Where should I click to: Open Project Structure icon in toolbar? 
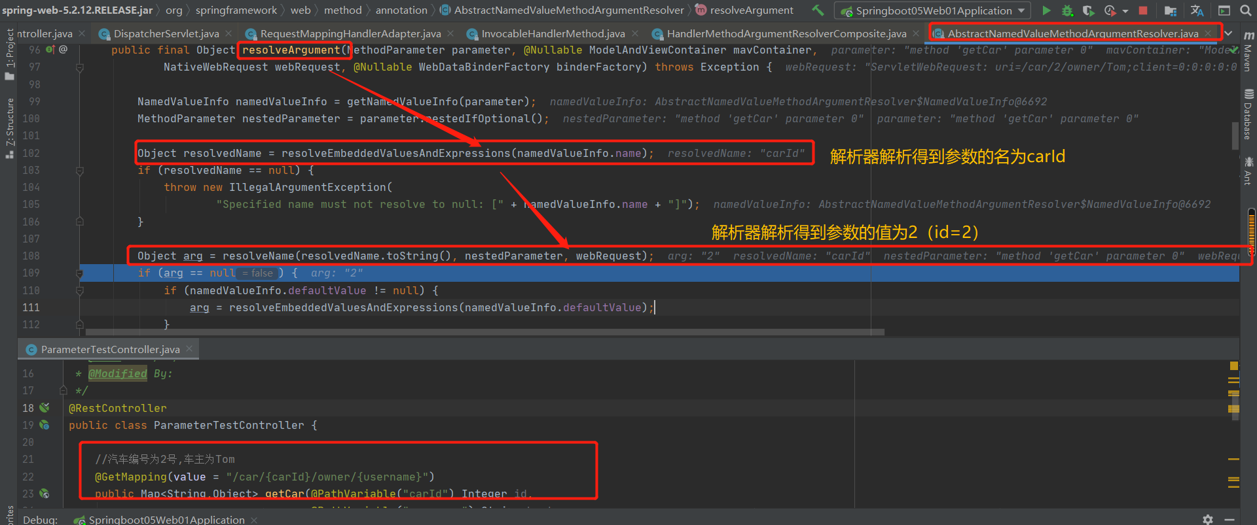coord(1171,10)
